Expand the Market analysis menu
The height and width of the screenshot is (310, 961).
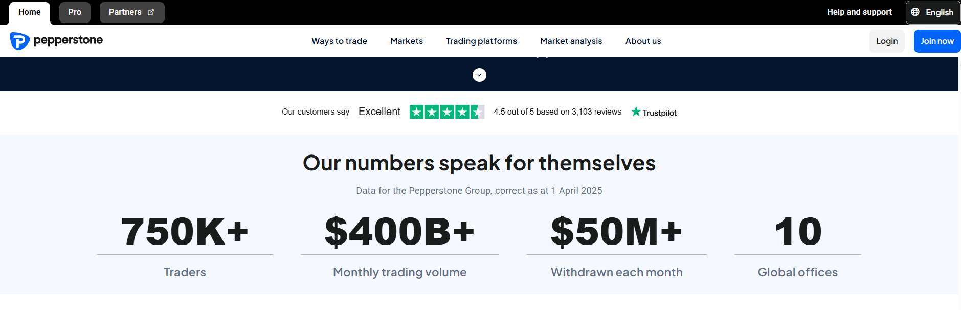[x=571, y=41]
